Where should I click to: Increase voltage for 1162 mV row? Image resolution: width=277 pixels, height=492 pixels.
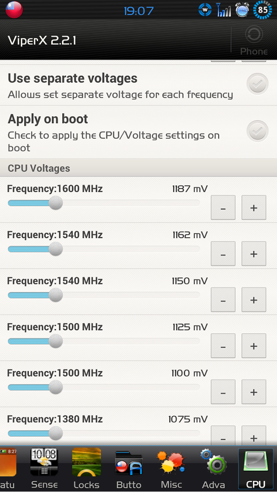click(x=254, y=253)
